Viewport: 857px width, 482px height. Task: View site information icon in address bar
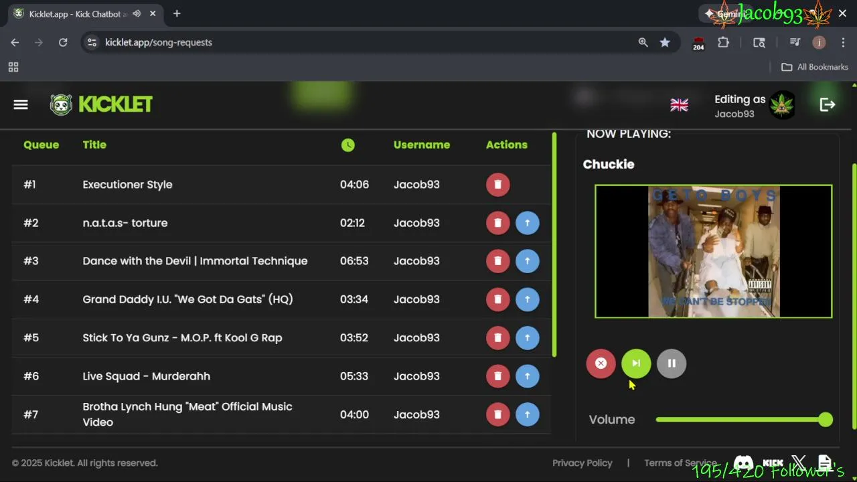point(92,42)
